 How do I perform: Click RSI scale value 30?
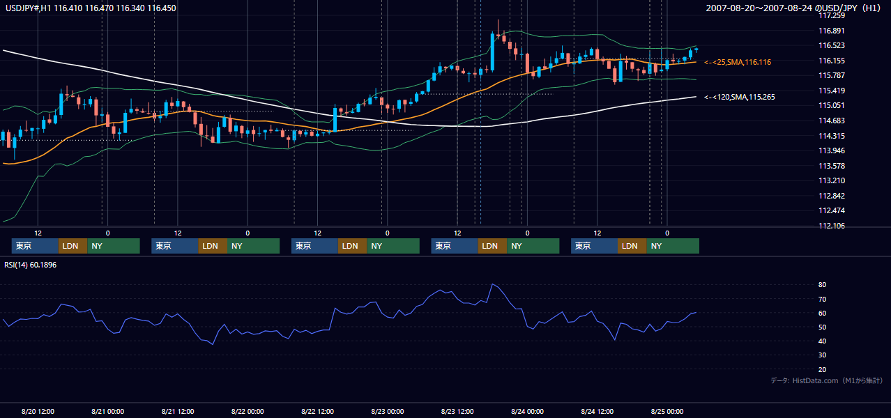823,355
